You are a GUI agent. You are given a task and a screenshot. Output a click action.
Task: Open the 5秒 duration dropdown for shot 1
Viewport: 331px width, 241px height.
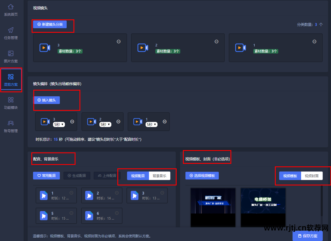click(151, 124)
